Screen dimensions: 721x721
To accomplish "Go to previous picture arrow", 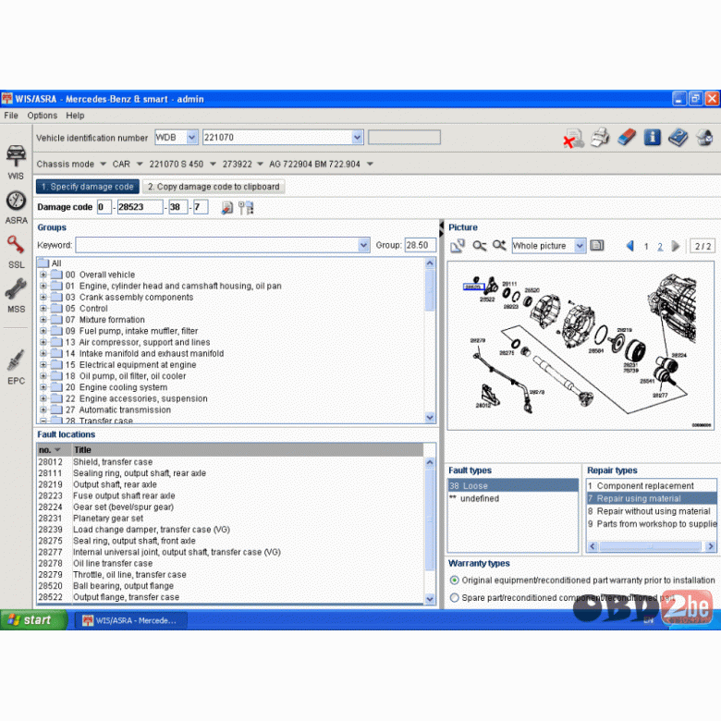I will click(630, 246).
